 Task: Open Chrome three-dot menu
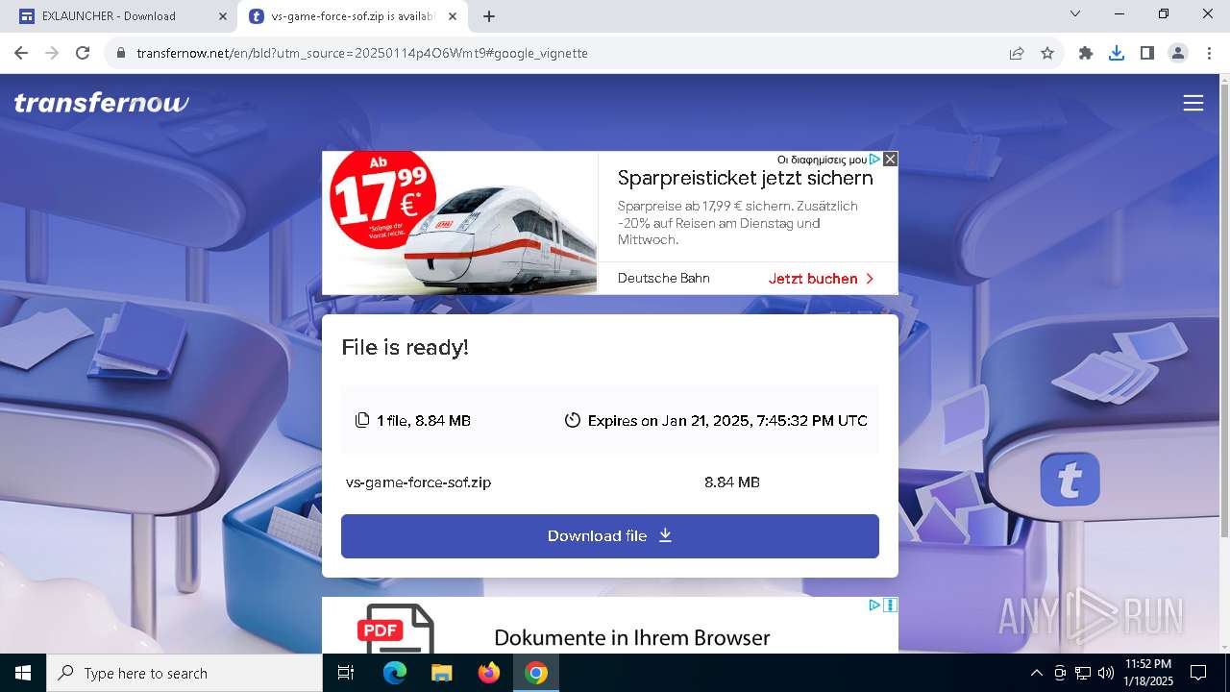1209,53
